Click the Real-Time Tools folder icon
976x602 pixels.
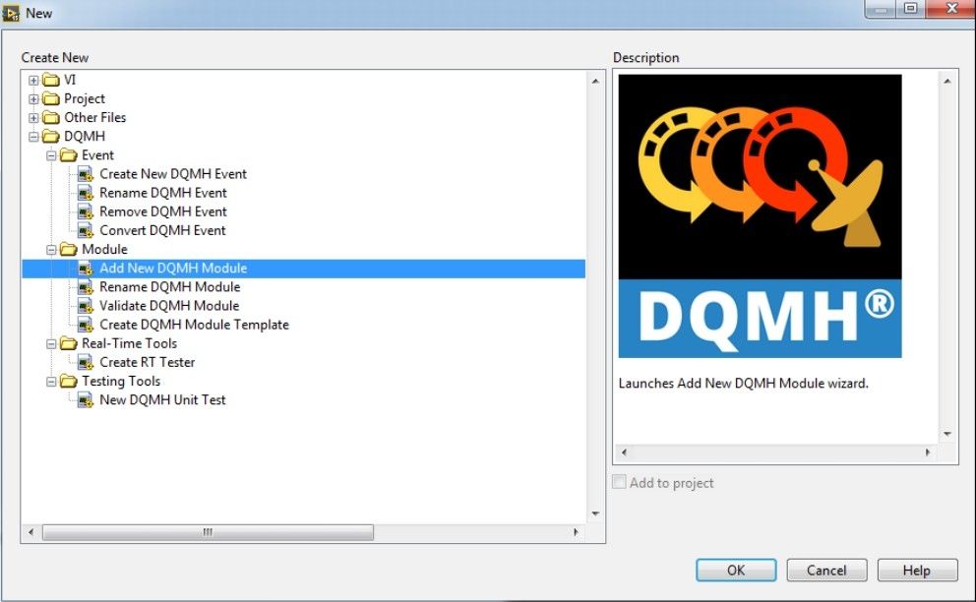pos(69,343)
